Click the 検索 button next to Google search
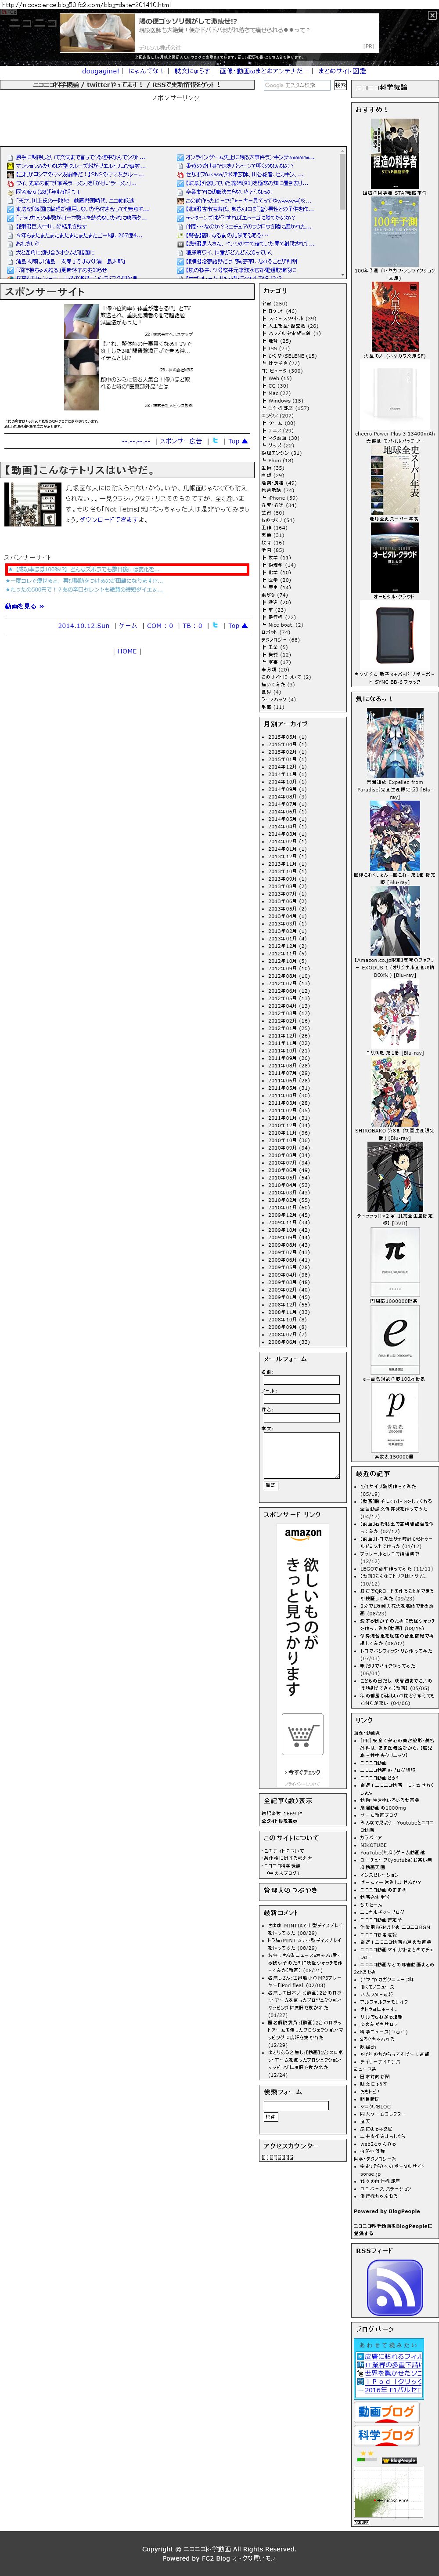The width and height of the screenshot is (439, 2576). click(340, 85)
